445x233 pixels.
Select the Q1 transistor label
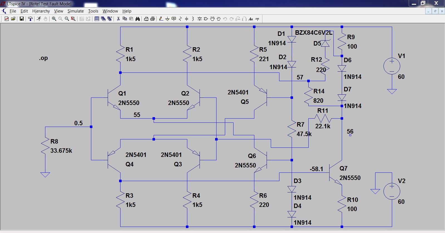tap(122, 93)
